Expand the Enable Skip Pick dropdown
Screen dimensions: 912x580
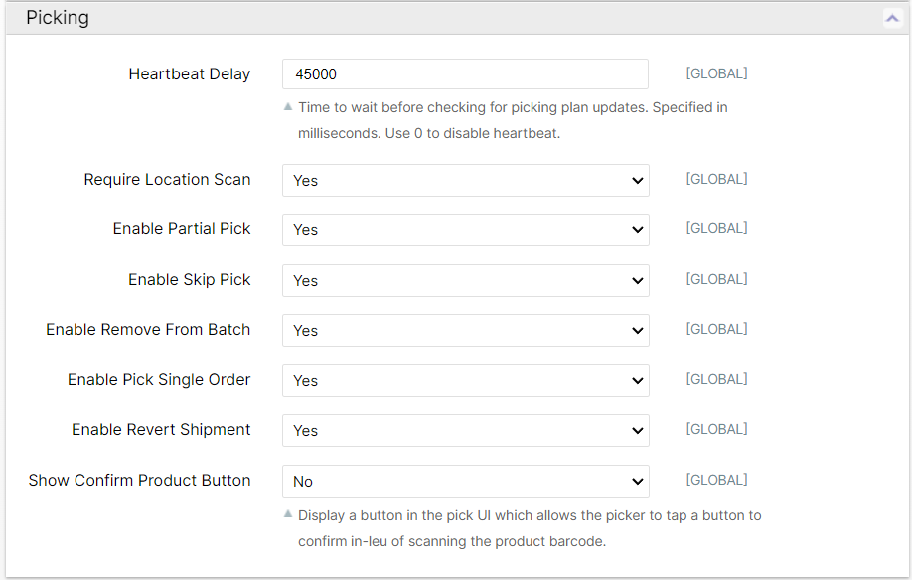pyautogui.click(x=465, y=281)
